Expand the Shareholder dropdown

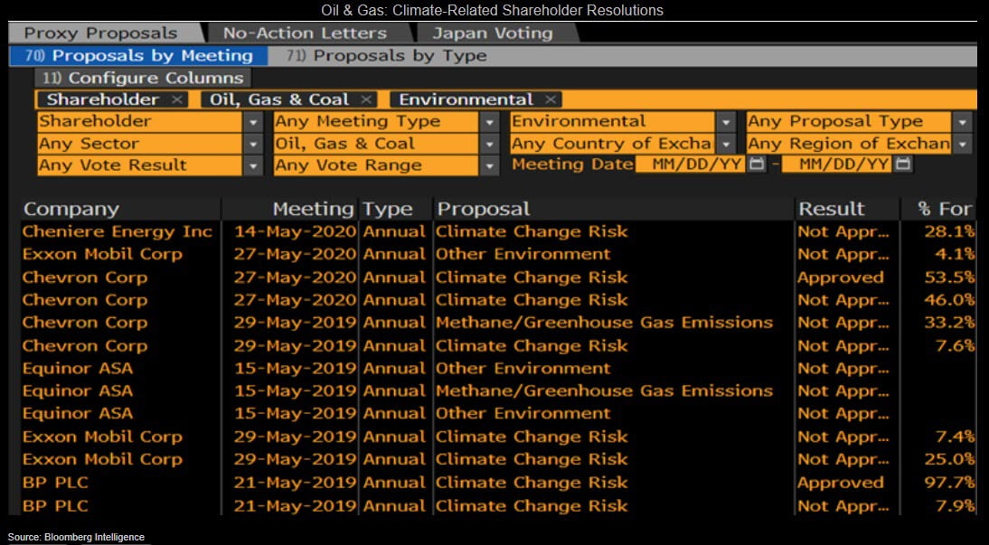253,122
